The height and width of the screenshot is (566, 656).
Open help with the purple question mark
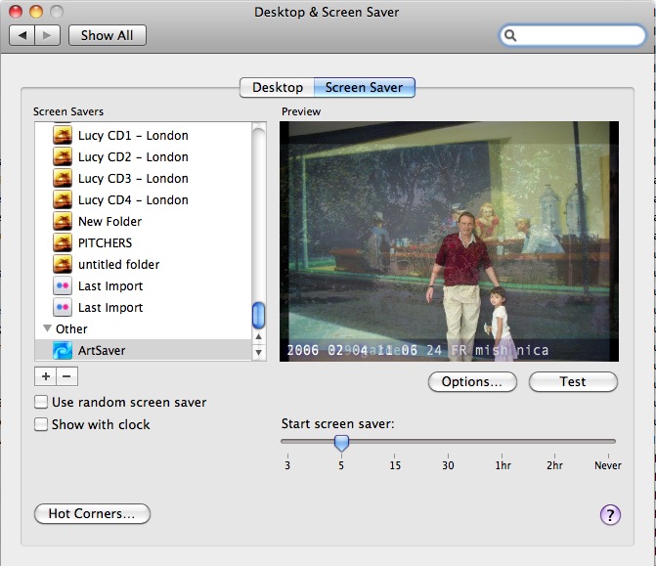[610, 515]
